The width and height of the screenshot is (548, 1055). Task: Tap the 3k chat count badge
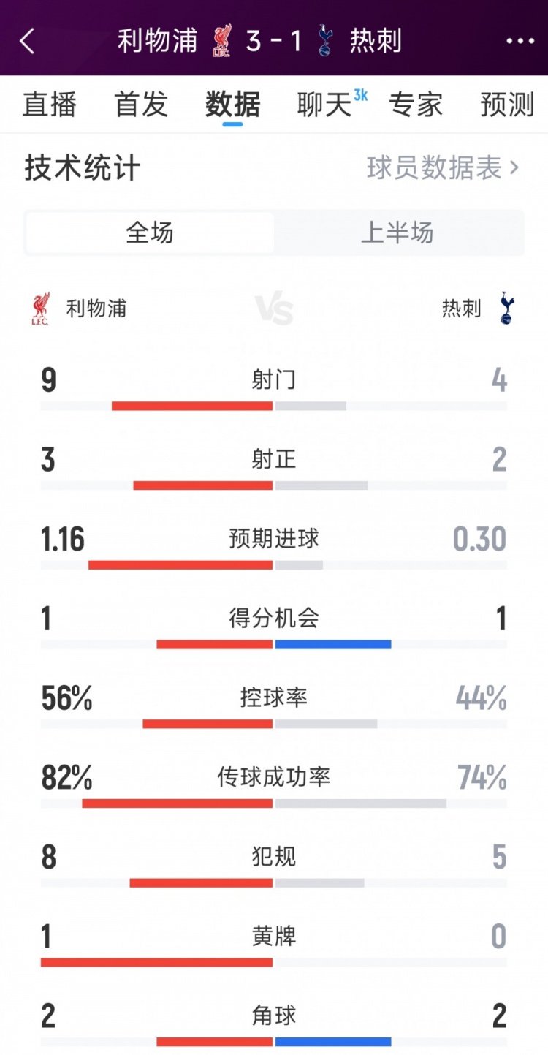point(360,95)
